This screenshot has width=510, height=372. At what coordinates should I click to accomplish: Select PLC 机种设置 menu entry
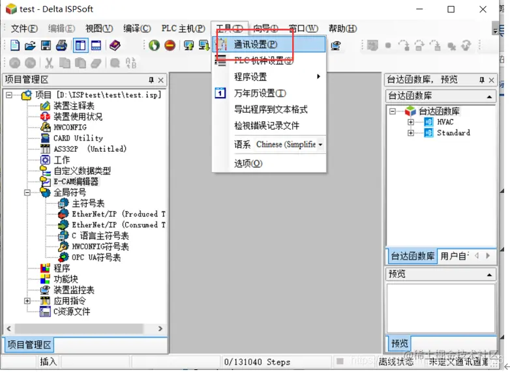pos(269,61)
